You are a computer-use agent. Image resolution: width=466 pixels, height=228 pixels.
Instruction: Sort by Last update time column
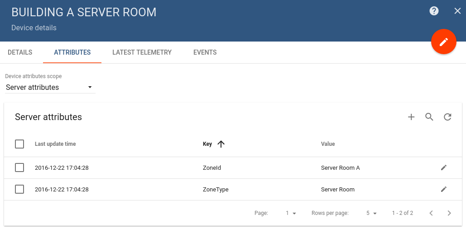pyautogui.click(x=55, y=144)
